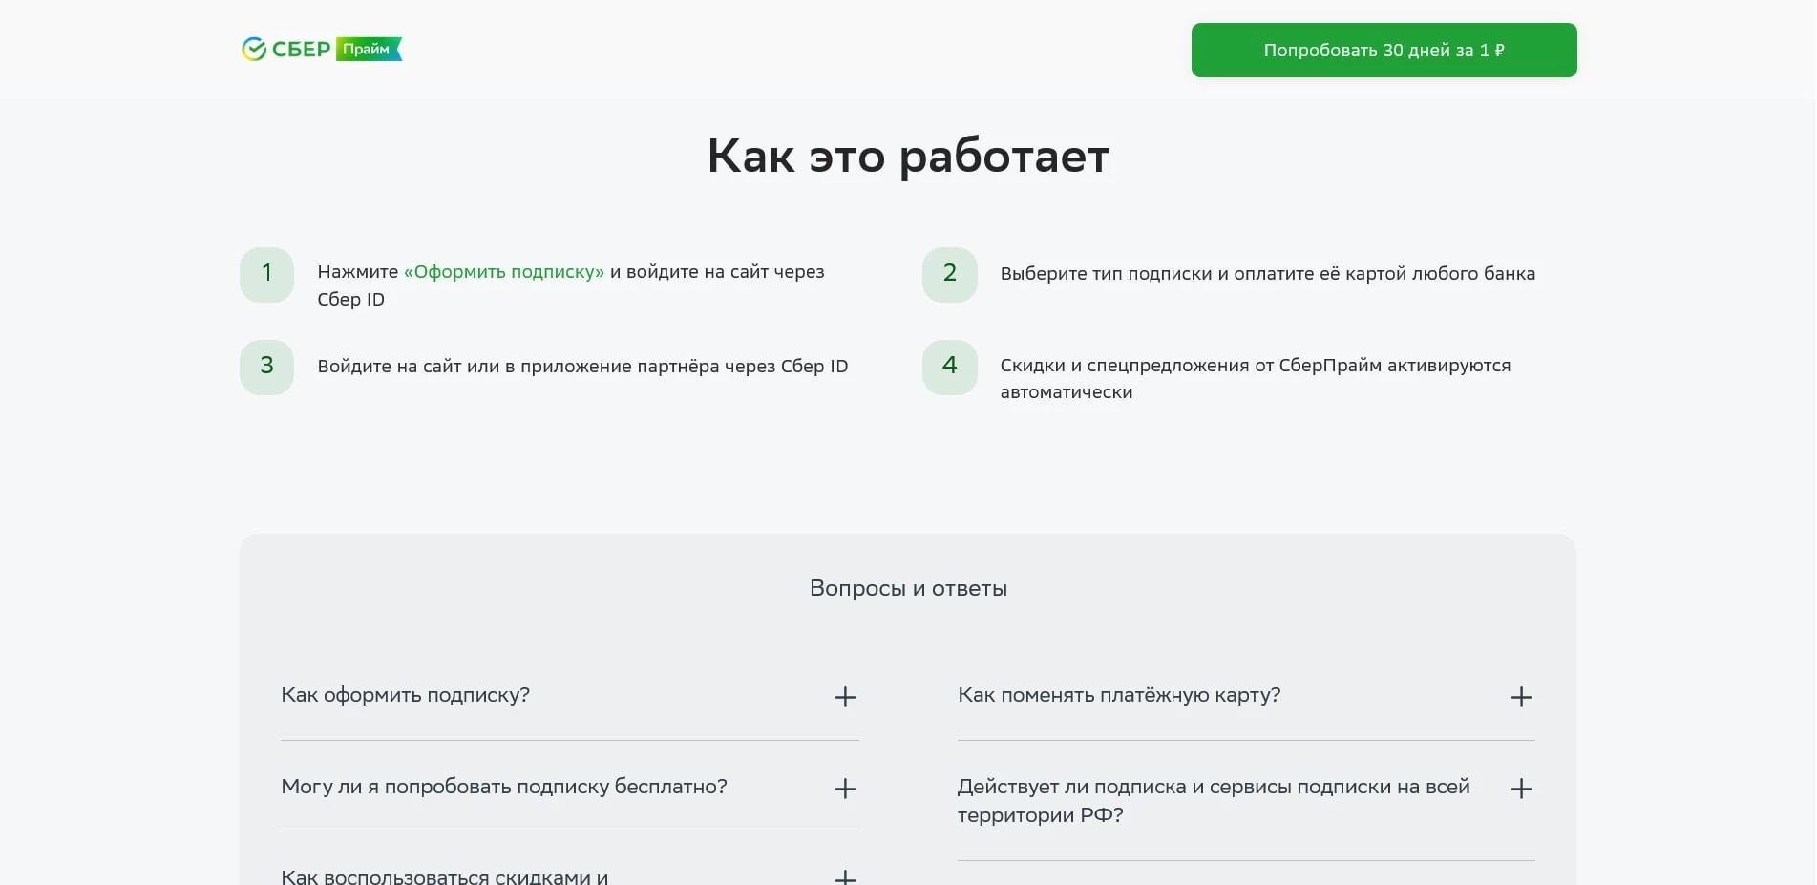Viewport: 1817px width, 885px height.
Task: Click the plus icon beside Как поменять платёжную карту
Action: [1521, 697]
